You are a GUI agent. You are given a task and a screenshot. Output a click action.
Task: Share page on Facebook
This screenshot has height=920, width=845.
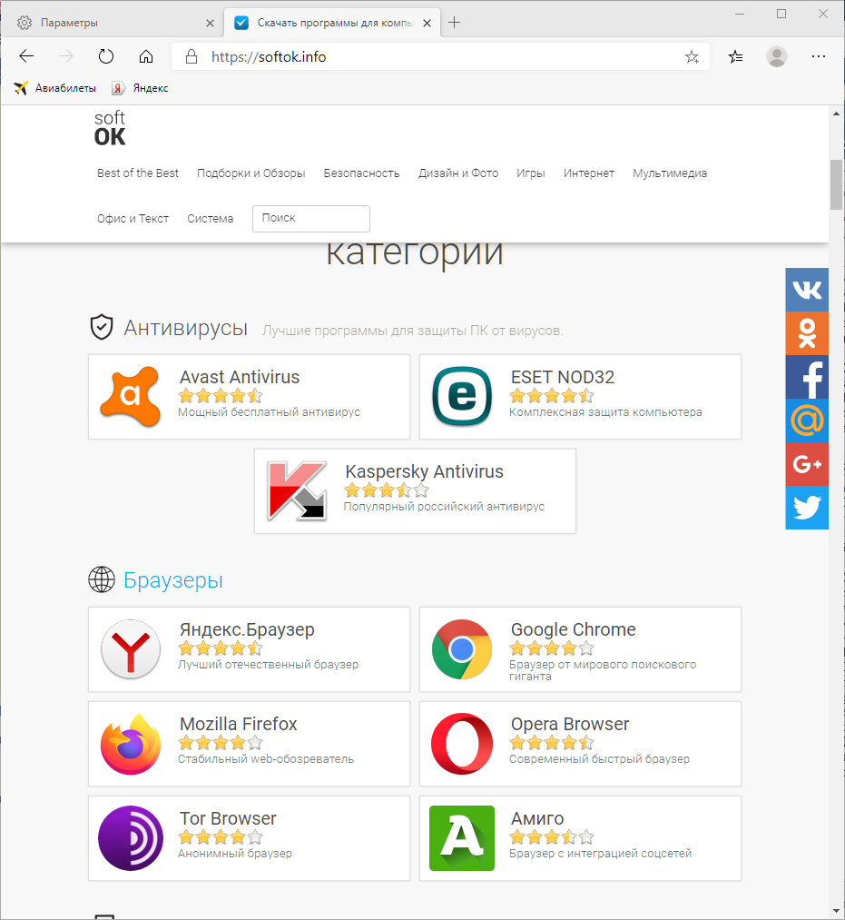[x=807, y=377]
